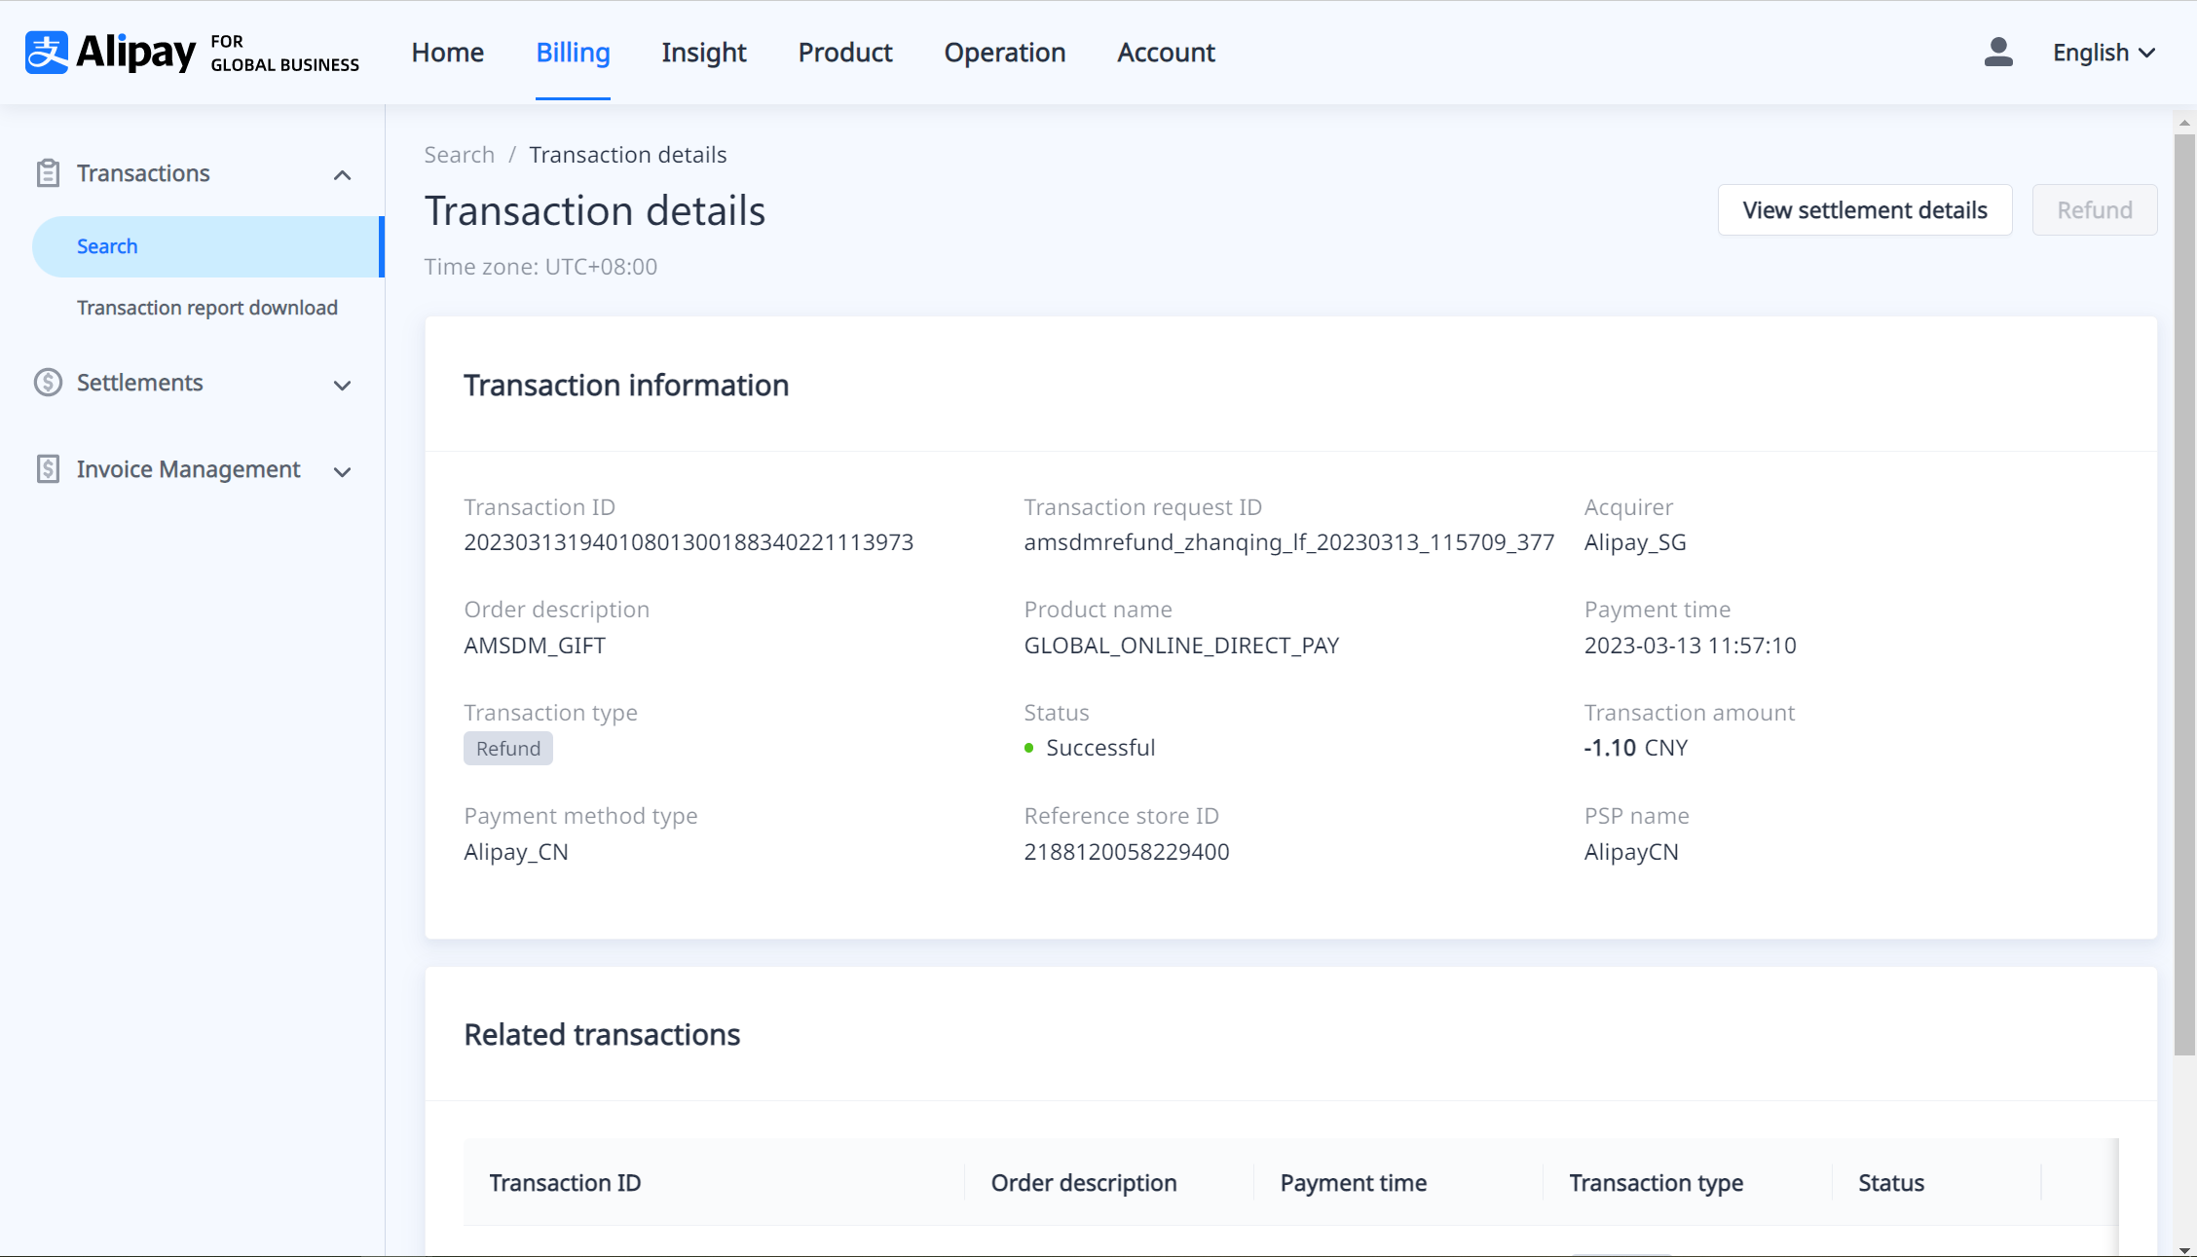Go to the Home tab
The height and width of the screenshot is (1257, 2197).
(447, 53)
